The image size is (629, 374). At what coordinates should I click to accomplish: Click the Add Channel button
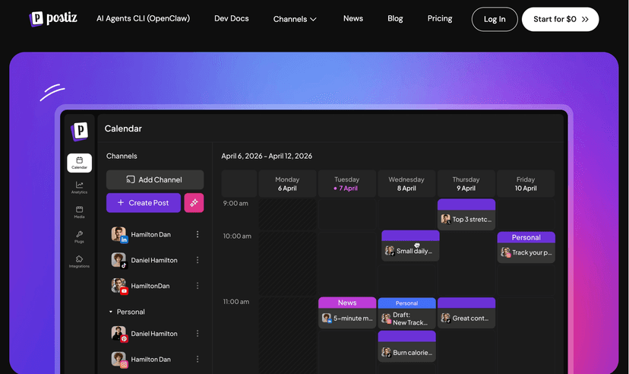click(155, 179)
